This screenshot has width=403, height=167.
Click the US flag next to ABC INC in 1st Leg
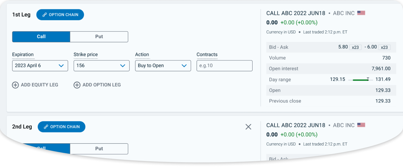(x=361, y=13)
